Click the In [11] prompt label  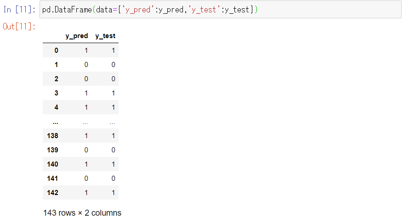tap(19, 10)
